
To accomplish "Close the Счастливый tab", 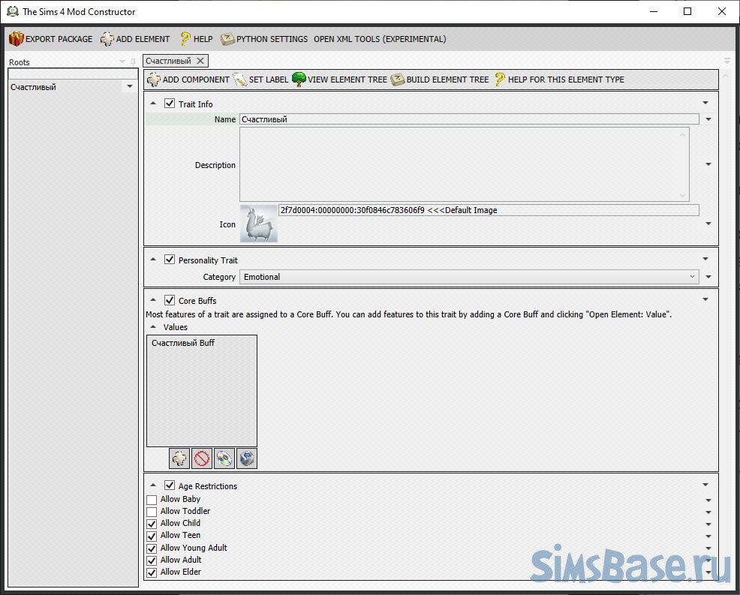I will [200, 61].
